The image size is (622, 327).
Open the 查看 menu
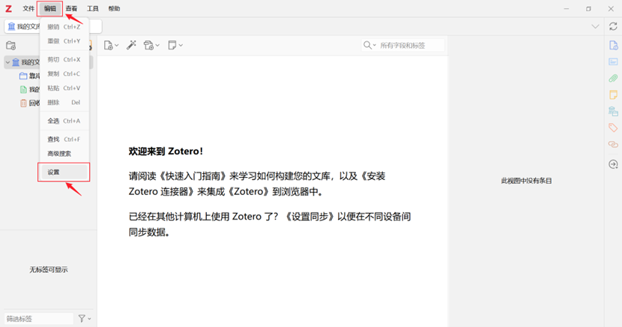click(71, 9)
